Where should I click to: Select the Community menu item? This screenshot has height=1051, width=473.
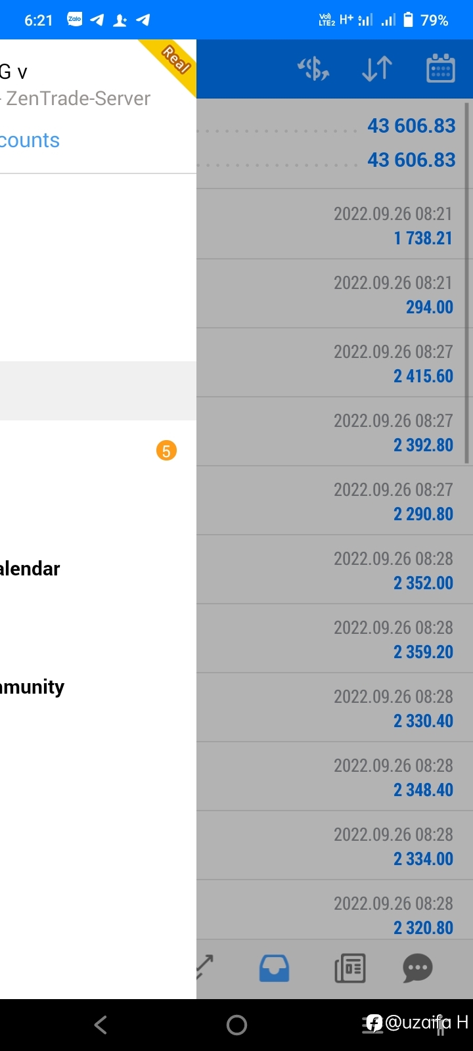pos(32,687)
